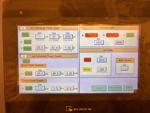The image size is (150, 113).
Task: Select the Accel set voltage field 50.0
Action: coord(40,73)
